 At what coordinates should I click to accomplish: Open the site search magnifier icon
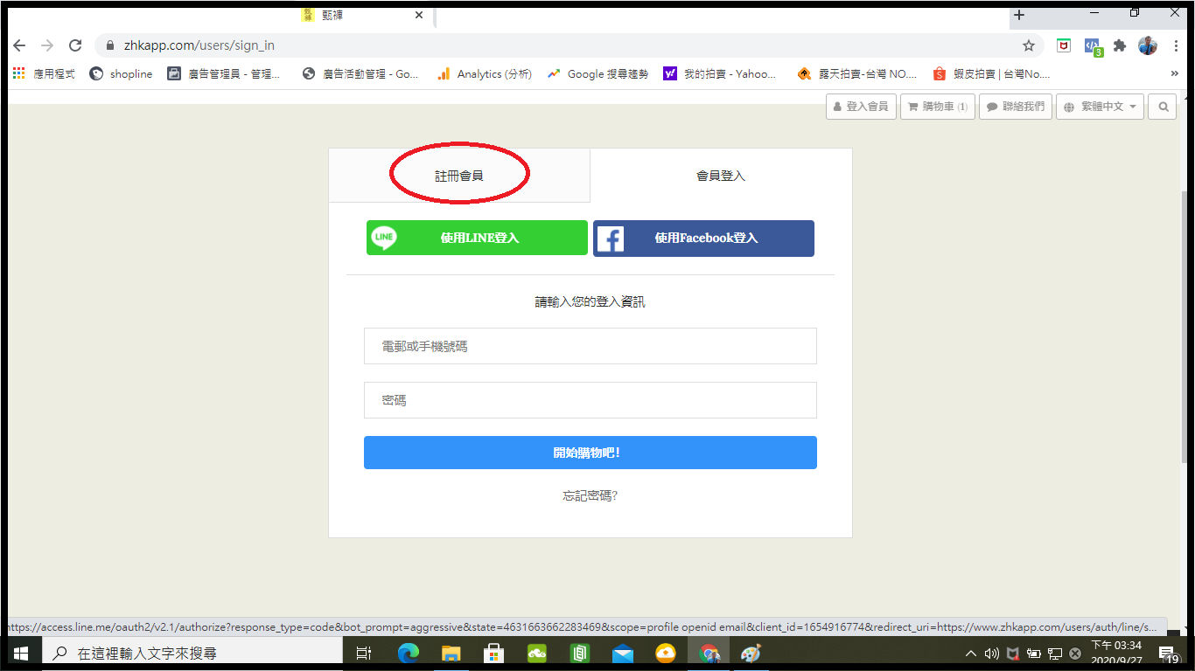(1162, 106)
